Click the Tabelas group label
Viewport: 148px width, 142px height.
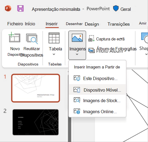pyautogui.click(x=55, y=64)
